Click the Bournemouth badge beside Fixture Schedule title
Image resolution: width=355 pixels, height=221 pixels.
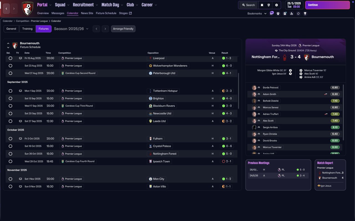click(x=15, y=45)
